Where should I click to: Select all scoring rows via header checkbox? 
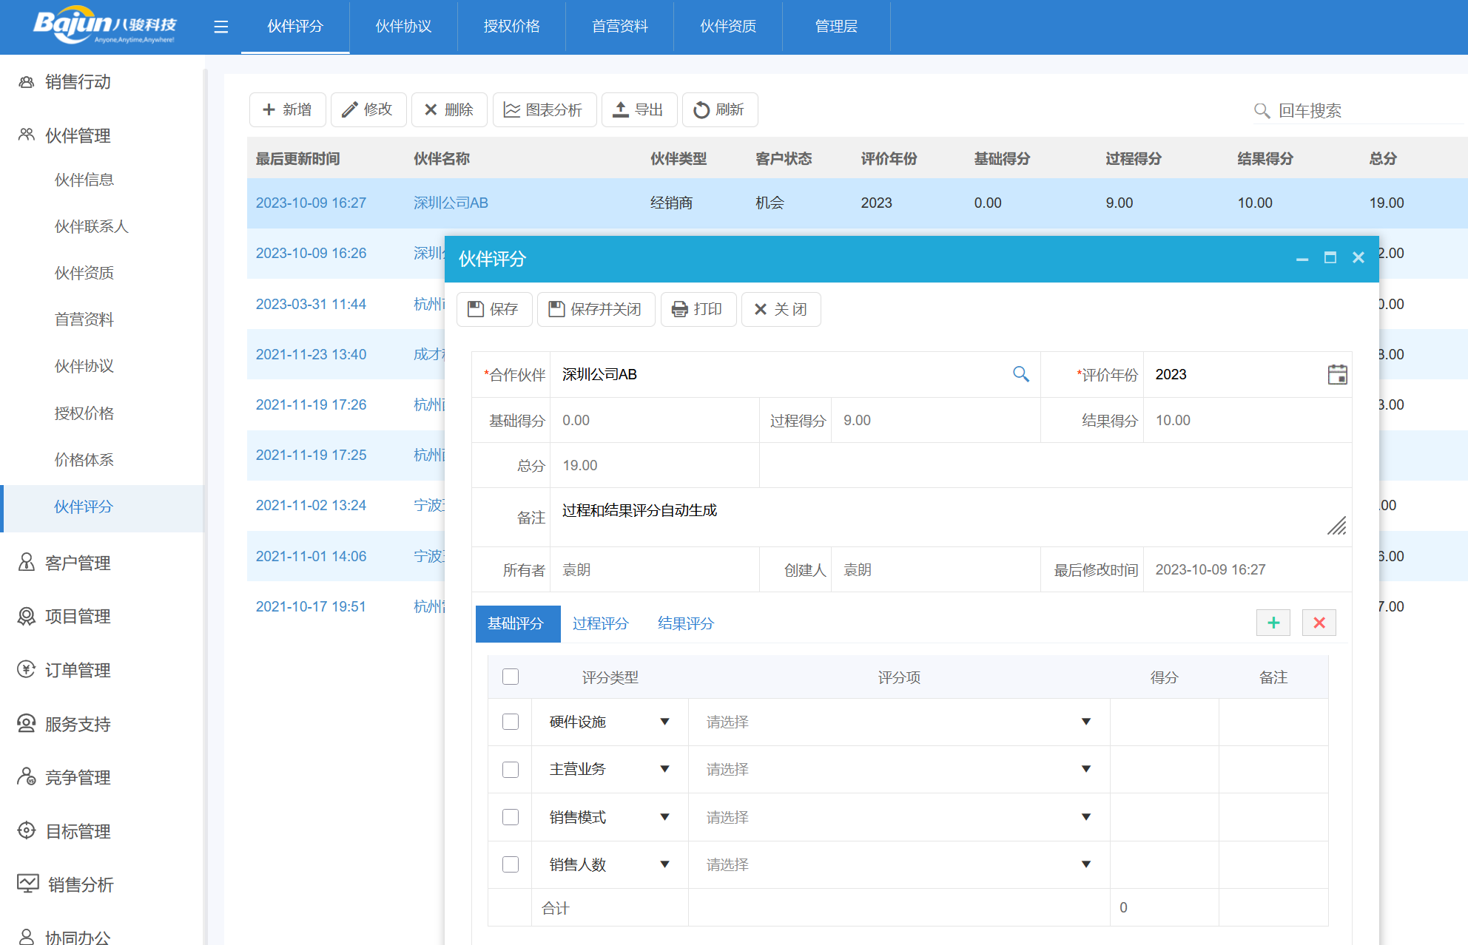[511, 676]
